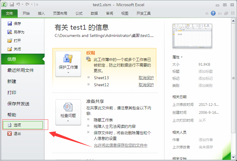
Task: Click the 91.9KB size value
Action: point(204,65)
